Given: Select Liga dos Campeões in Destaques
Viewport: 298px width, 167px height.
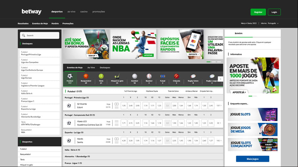Looking at the screenshot, I should click(x=39, y=61).
